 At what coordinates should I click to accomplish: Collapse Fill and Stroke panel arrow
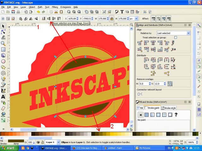185,102
